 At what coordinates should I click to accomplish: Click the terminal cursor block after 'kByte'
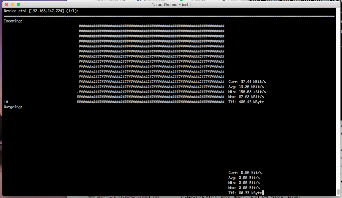(263, 193)
